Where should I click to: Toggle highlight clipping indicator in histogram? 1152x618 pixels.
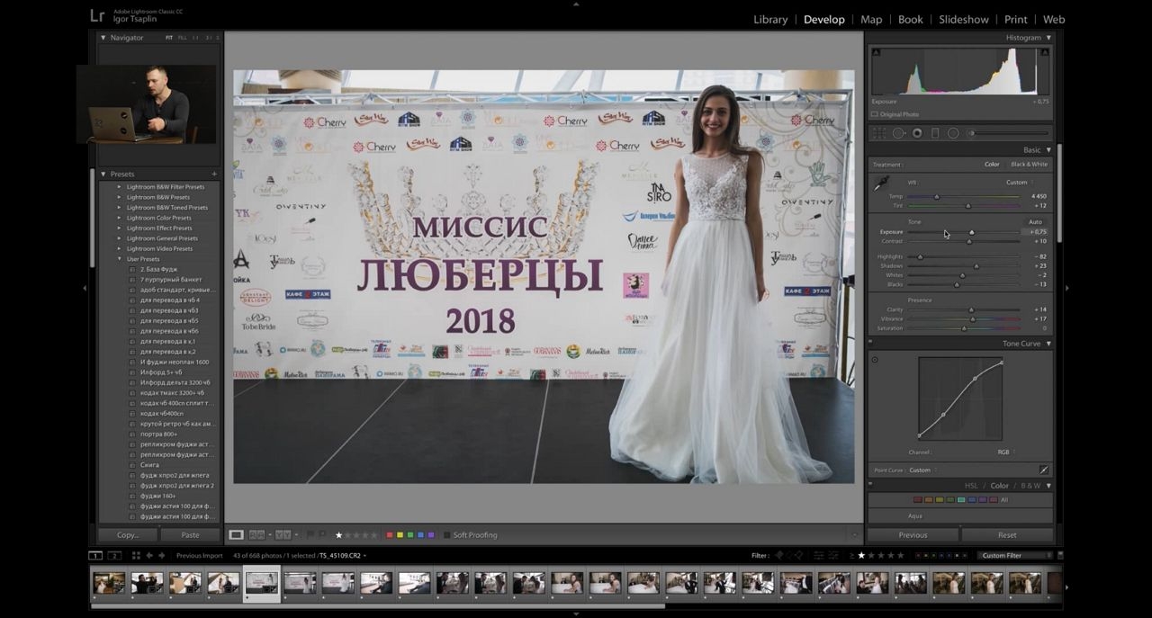coord(1045,53)
